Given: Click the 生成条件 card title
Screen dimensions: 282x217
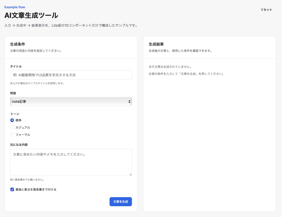Looking at the screenshot, I should tap(18, 44).
